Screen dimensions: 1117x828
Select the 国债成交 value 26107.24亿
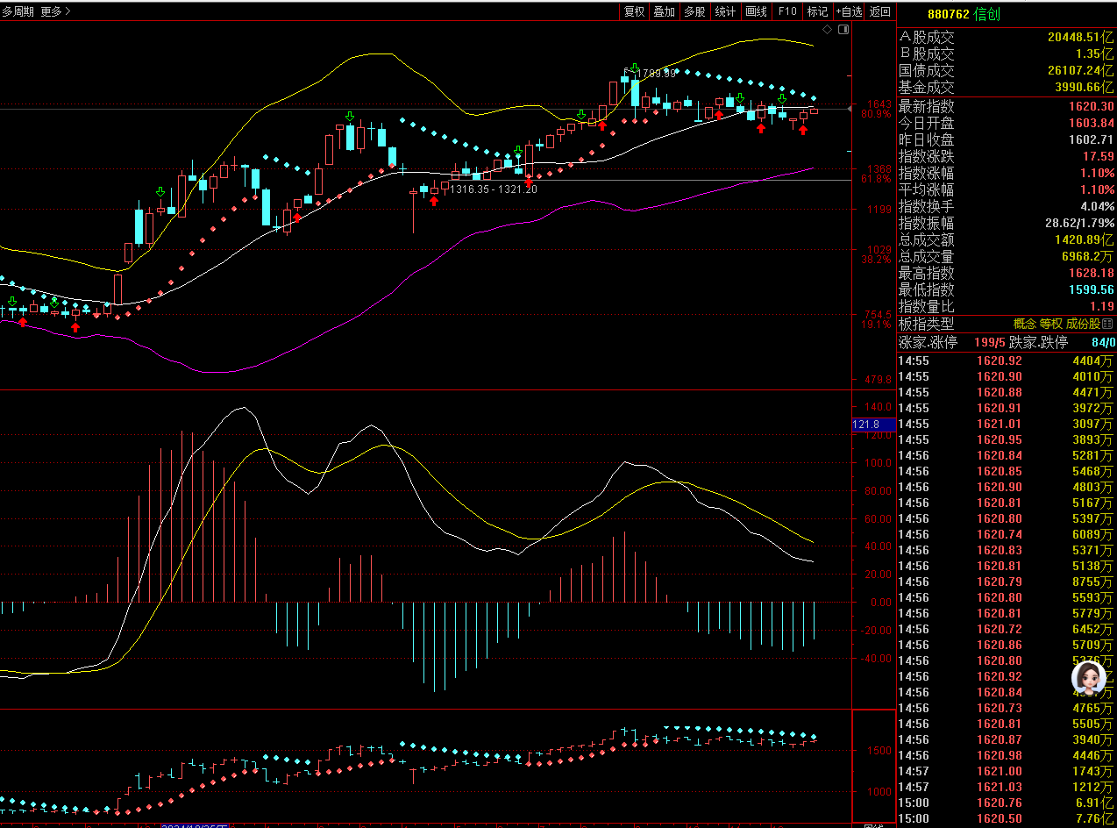coord(1081,71)
